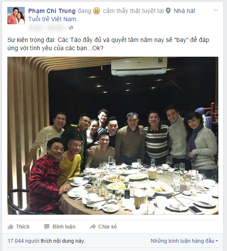Expand Những bình luận hàng đầu sorting
The image size is (227, 251).
pyautogui.click(x=184, y=241)
